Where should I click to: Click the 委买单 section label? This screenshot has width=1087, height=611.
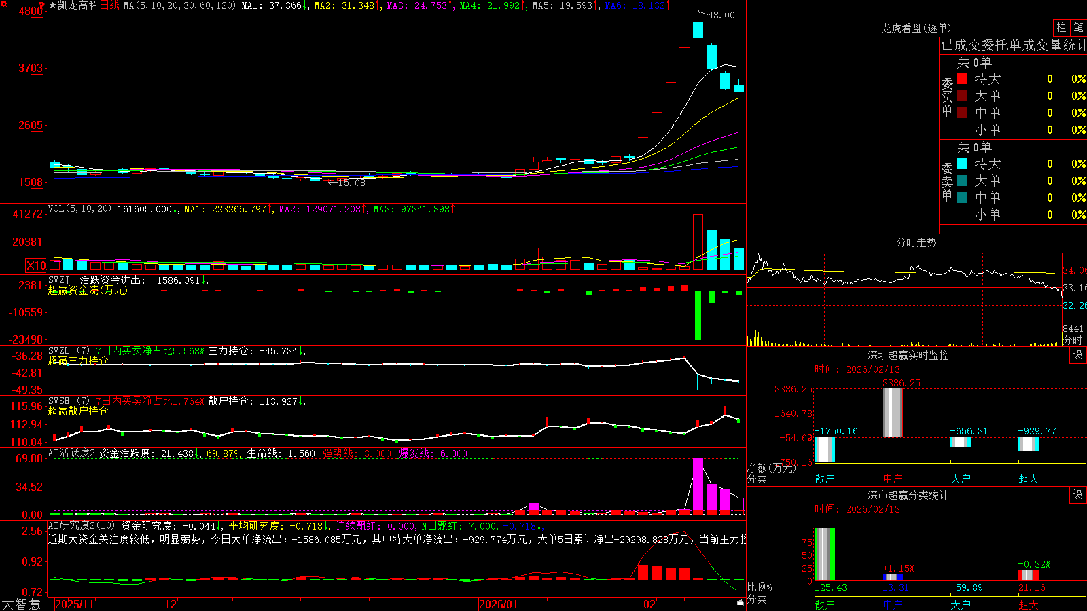pos(947,96)
